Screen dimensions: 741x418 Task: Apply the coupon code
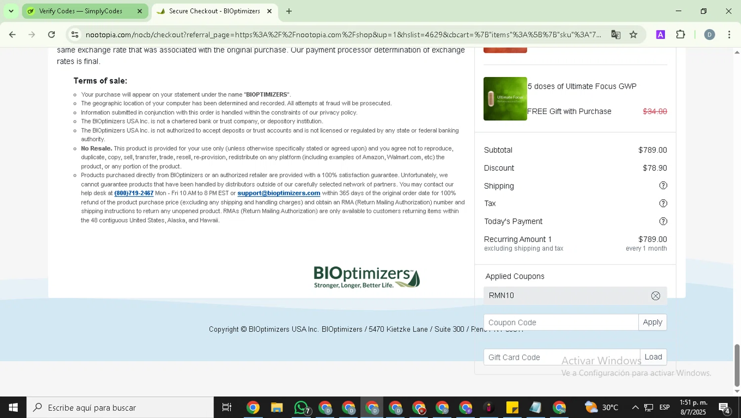653,322
